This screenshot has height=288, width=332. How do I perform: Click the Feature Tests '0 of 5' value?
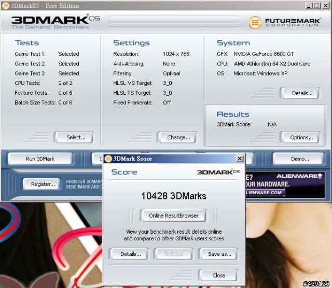click(65, 93)
